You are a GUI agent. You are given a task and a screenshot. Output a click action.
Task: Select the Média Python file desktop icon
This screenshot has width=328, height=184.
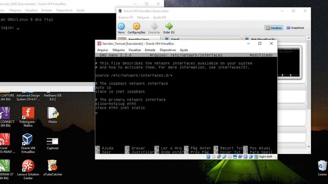click(x=53, y=115)
